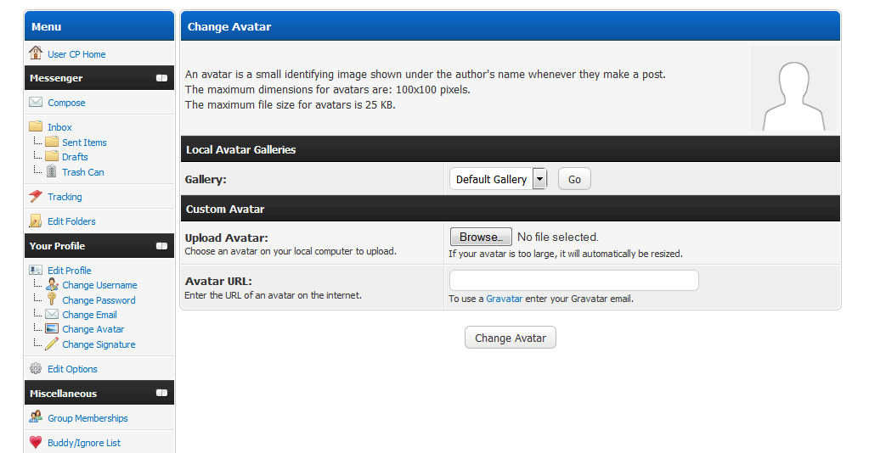Submit with the Change Avatar button
Viewport: 869px width, 453px height.
[510, 338]
